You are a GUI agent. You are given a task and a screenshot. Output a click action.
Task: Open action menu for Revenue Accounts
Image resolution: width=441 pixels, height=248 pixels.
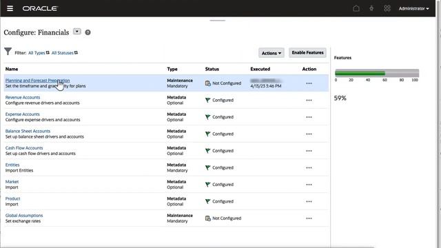tap(309, 100)
